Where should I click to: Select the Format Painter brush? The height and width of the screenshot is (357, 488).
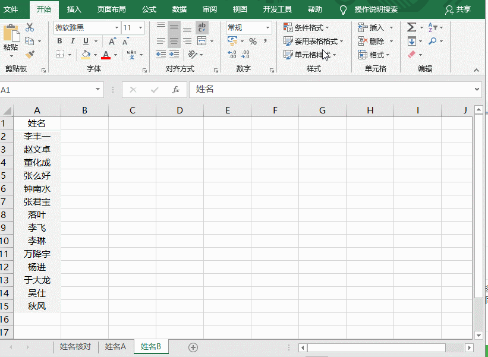pyautogui.click(x=30, y=55)
